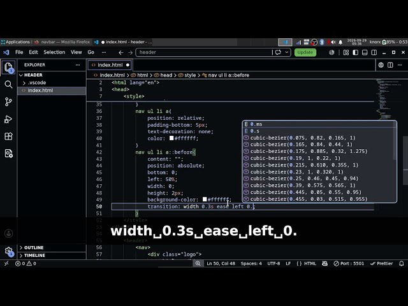Click the background-color swatch on line 49

[205, 200]
